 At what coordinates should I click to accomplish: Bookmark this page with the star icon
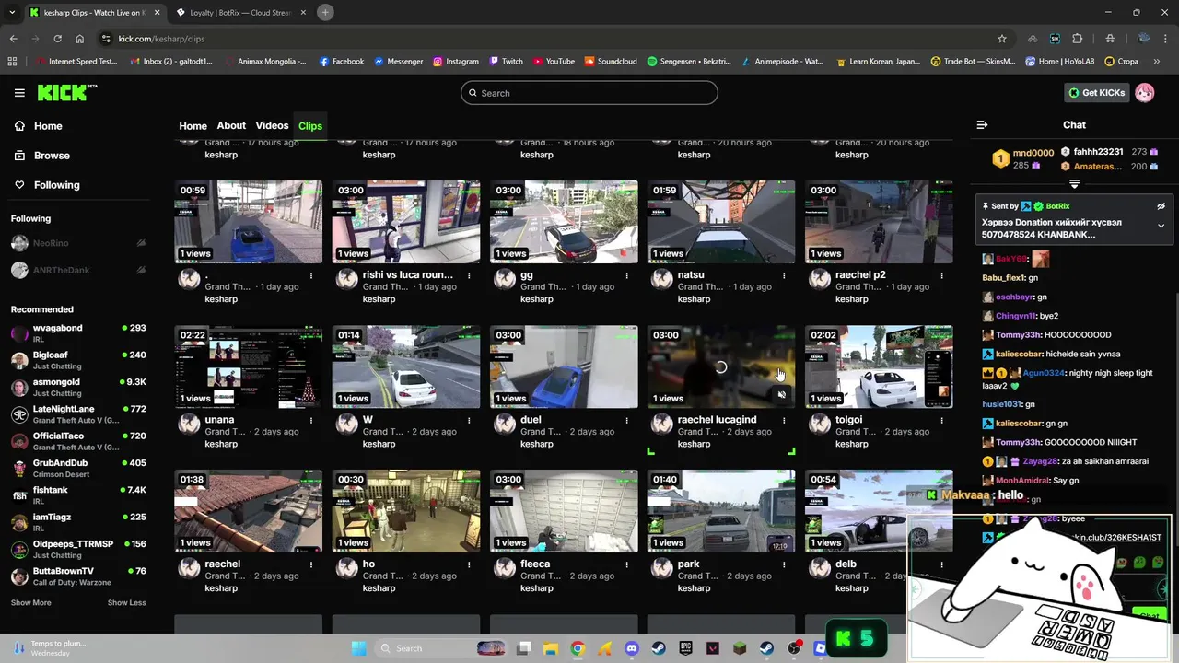(1002, 39)
